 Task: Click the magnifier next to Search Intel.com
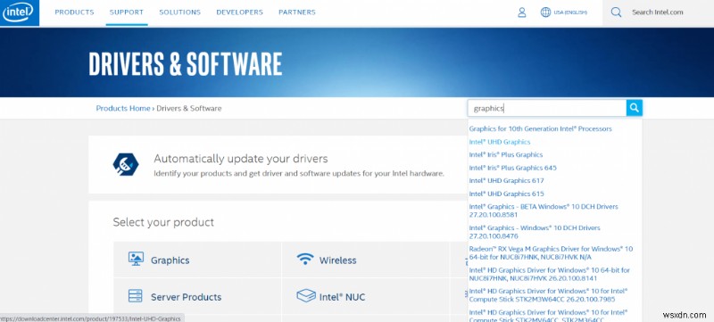(x=616, y=12)
